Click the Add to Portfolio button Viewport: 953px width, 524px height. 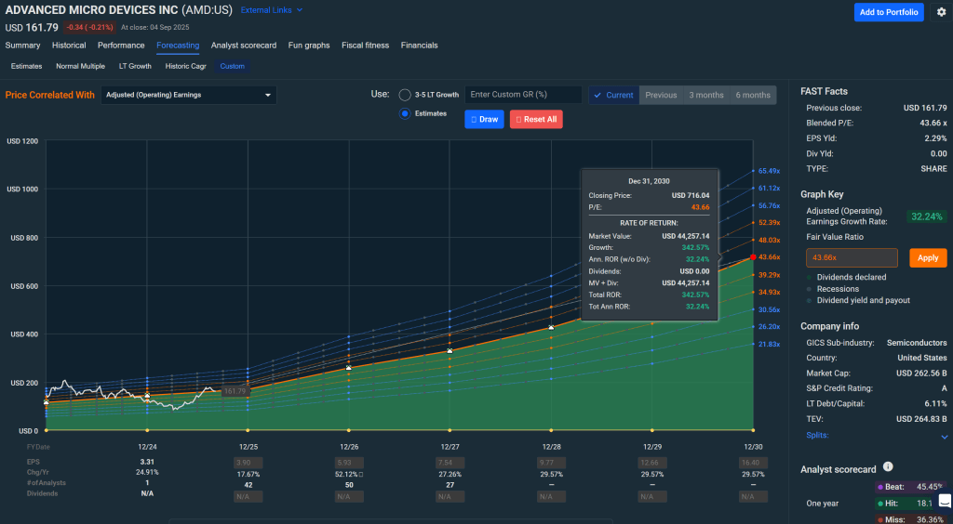click(x=889, y=12)
